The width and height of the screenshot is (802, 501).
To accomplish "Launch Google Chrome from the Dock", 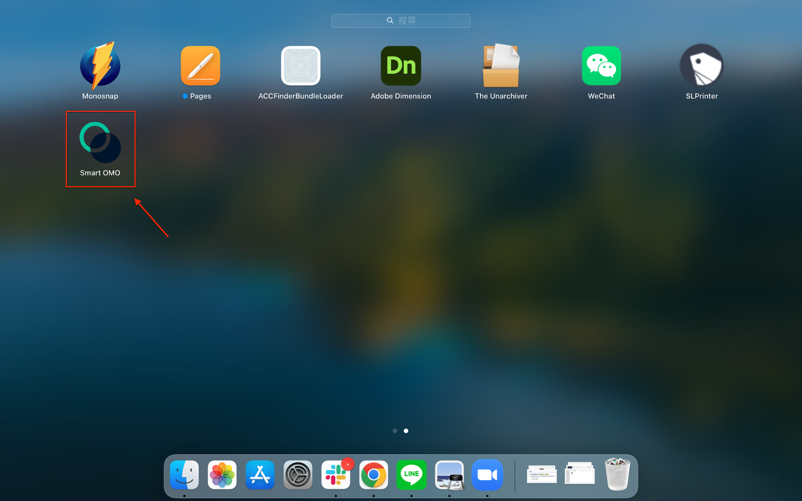I will 374,475.
